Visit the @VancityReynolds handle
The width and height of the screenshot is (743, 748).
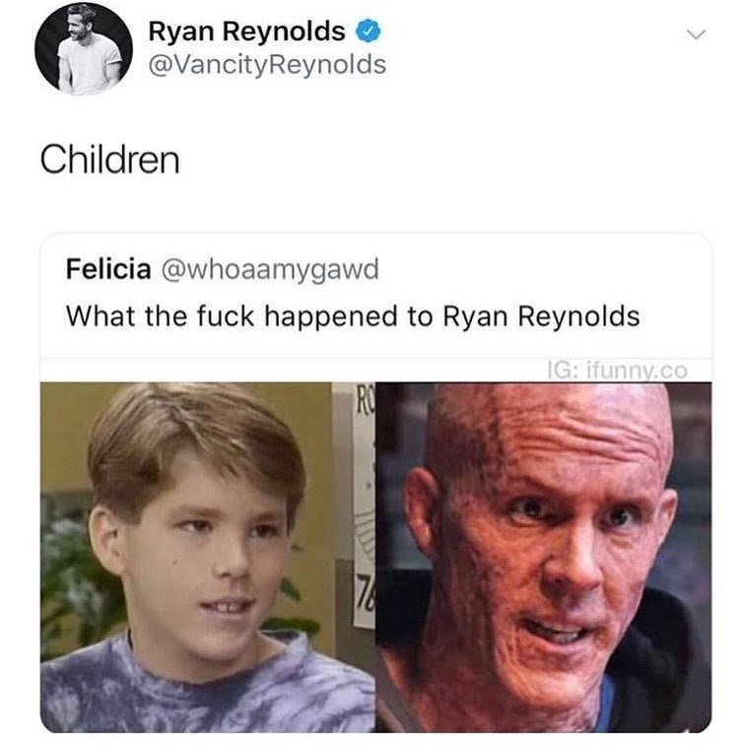267,65
